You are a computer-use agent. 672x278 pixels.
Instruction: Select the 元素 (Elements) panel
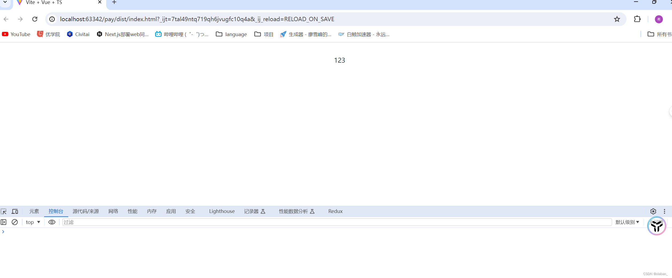pos(34,211)
